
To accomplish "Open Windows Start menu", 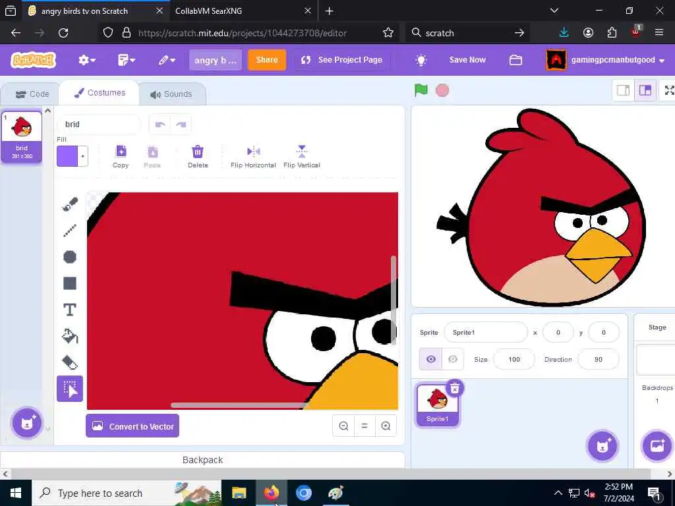I will [x=16, y=493].
